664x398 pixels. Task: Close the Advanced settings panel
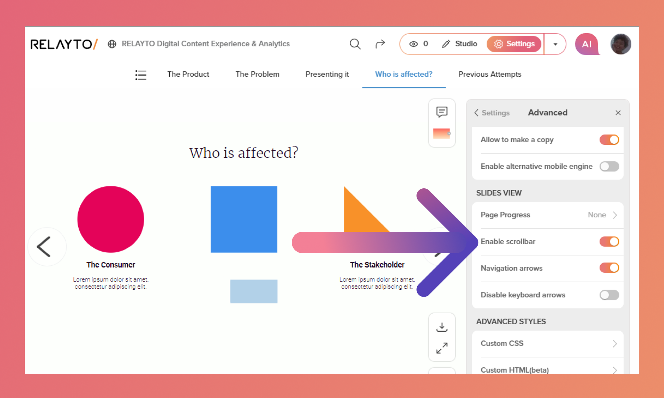pos(618,113)
